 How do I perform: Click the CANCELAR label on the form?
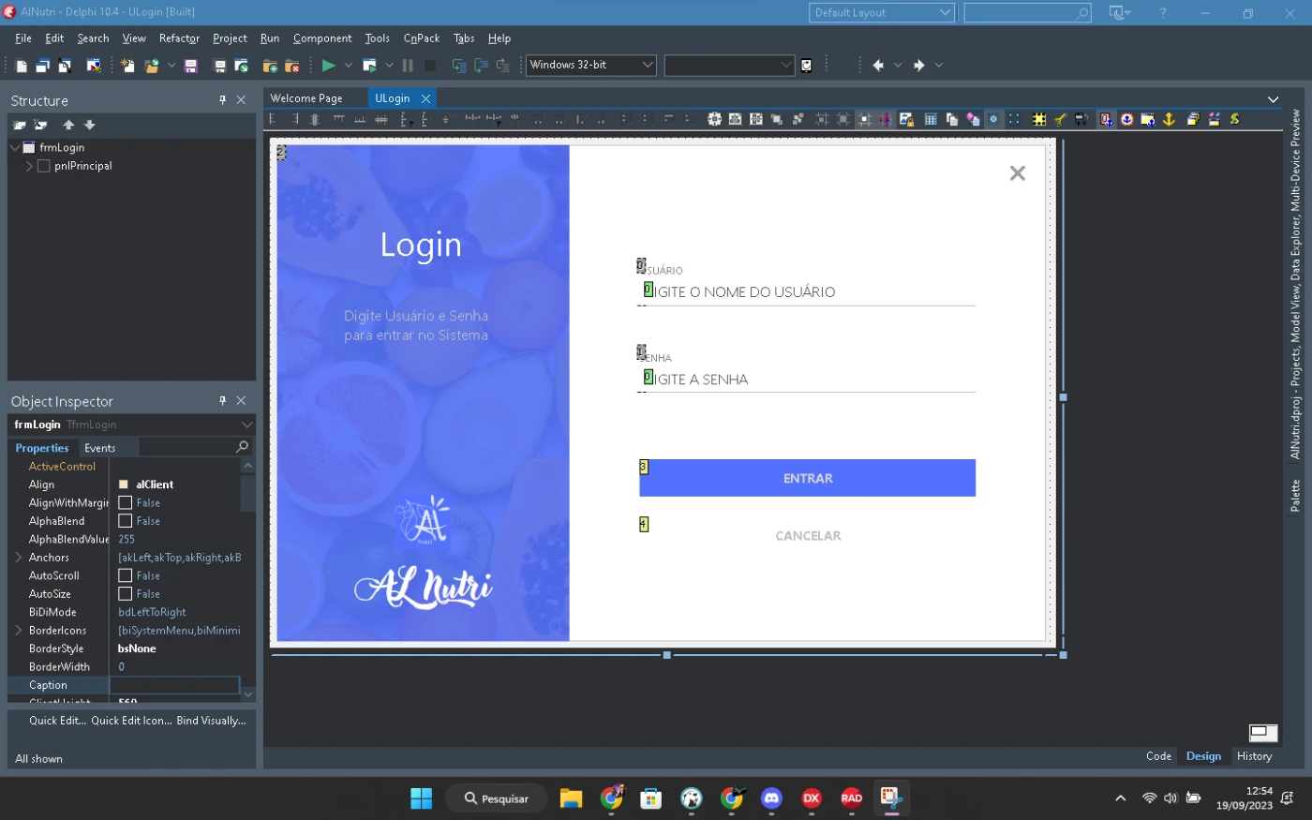(808, 536)
